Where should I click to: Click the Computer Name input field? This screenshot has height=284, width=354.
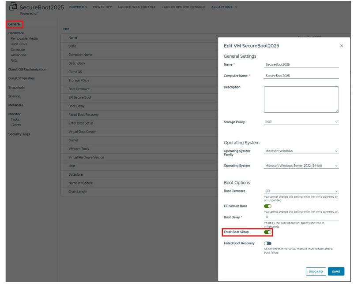[301, 76]
